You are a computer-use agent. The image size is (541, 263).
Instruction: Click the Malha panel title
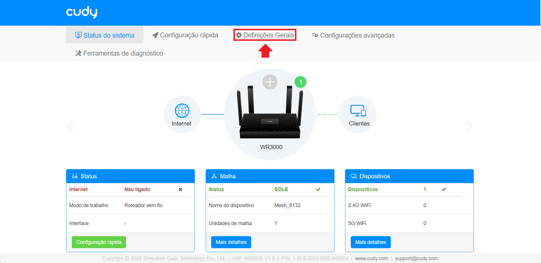pyautogui.click(x=228, y=176)
